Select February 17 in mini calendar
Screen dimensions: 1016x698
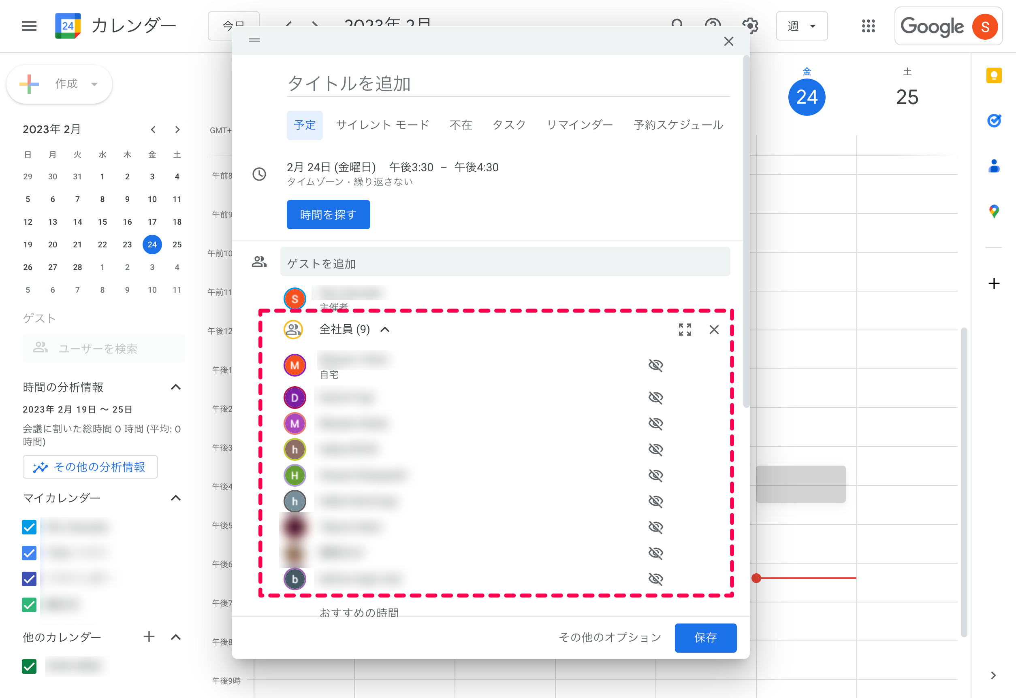click(x=152, y=222)
